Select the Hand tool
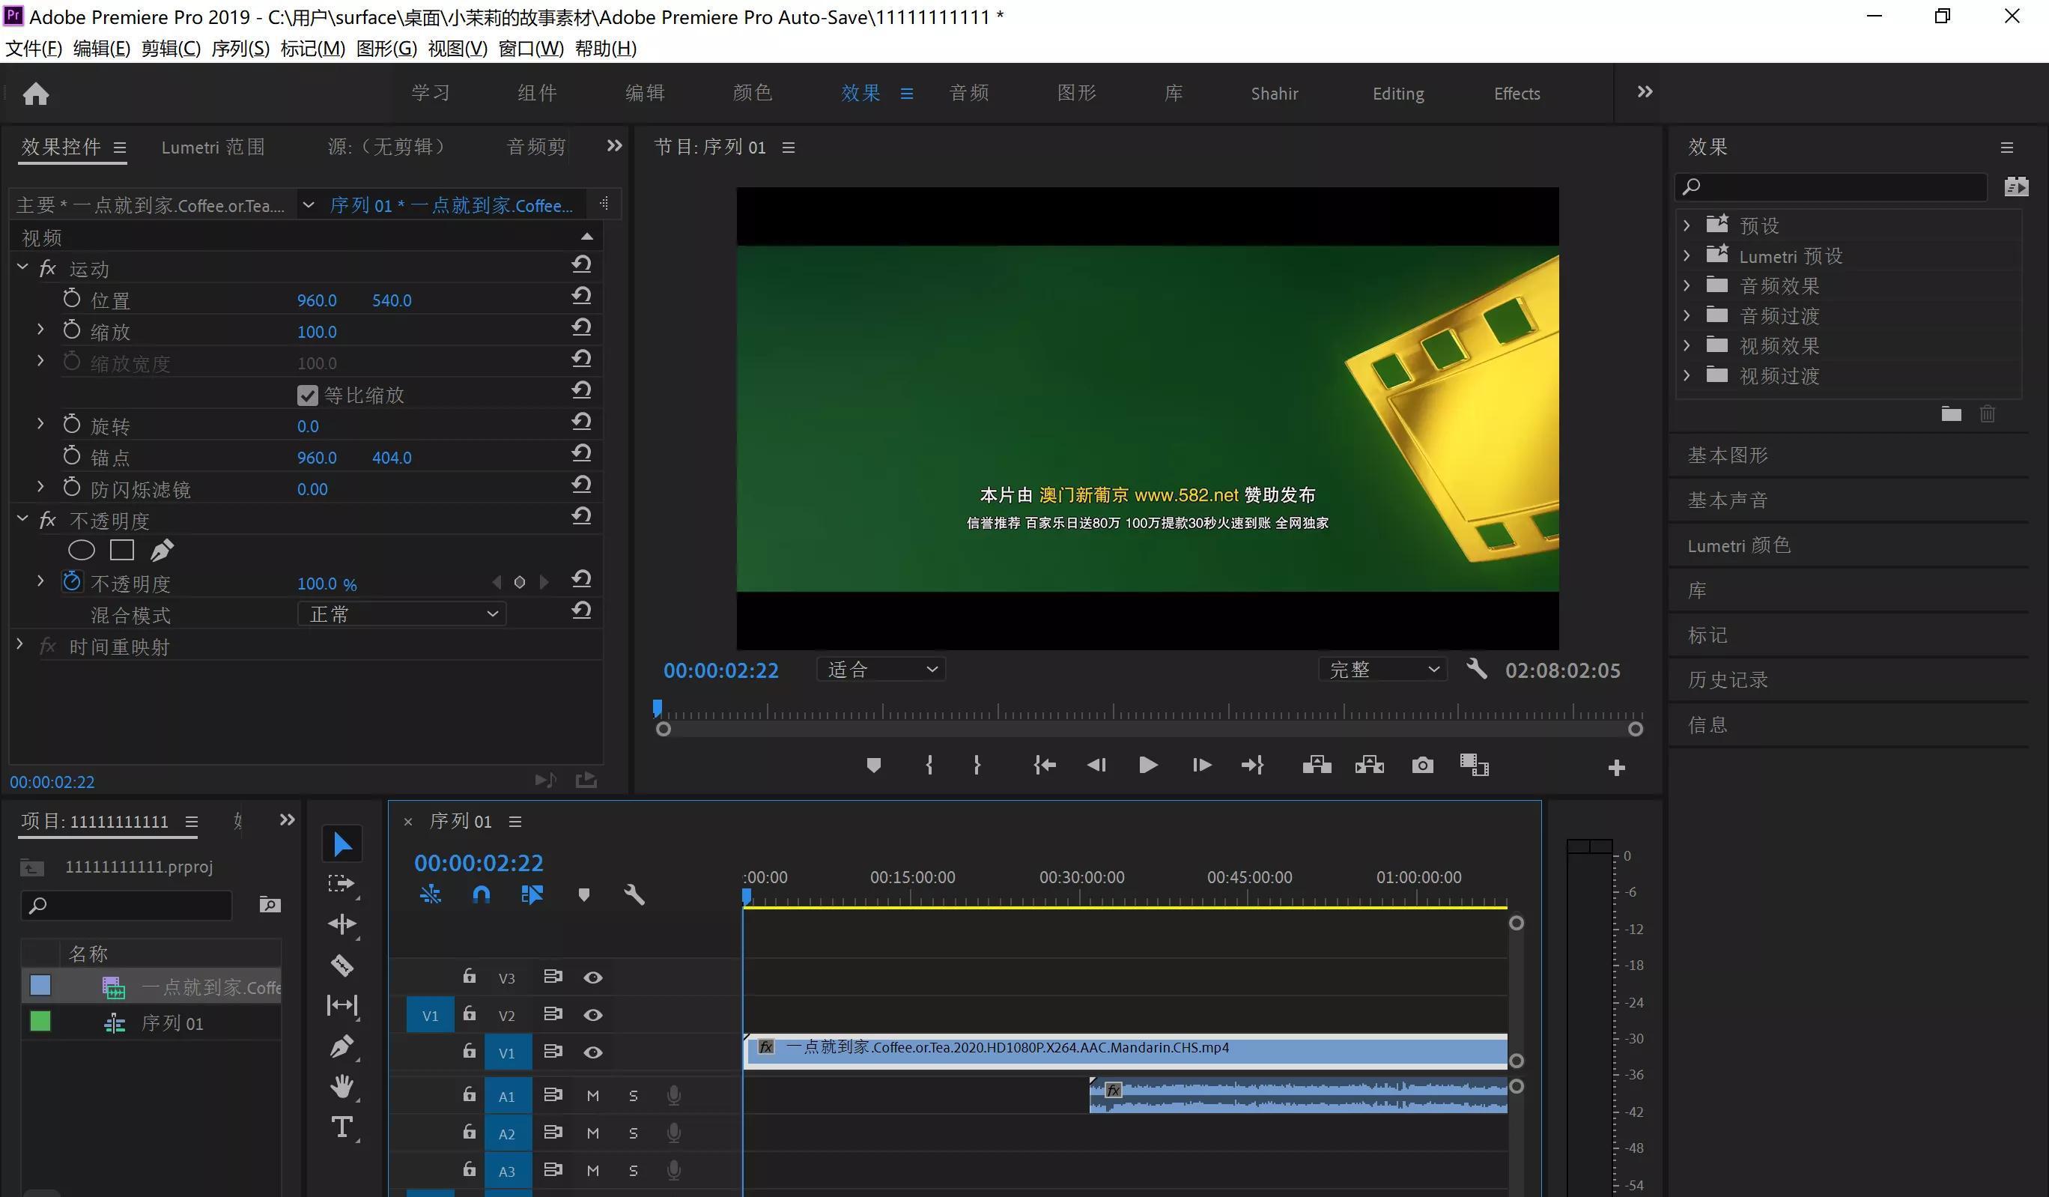 342,1086
